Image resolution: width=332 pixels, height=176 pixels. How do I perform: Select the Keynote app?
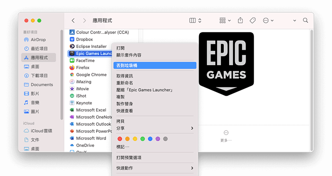point(81,103)
